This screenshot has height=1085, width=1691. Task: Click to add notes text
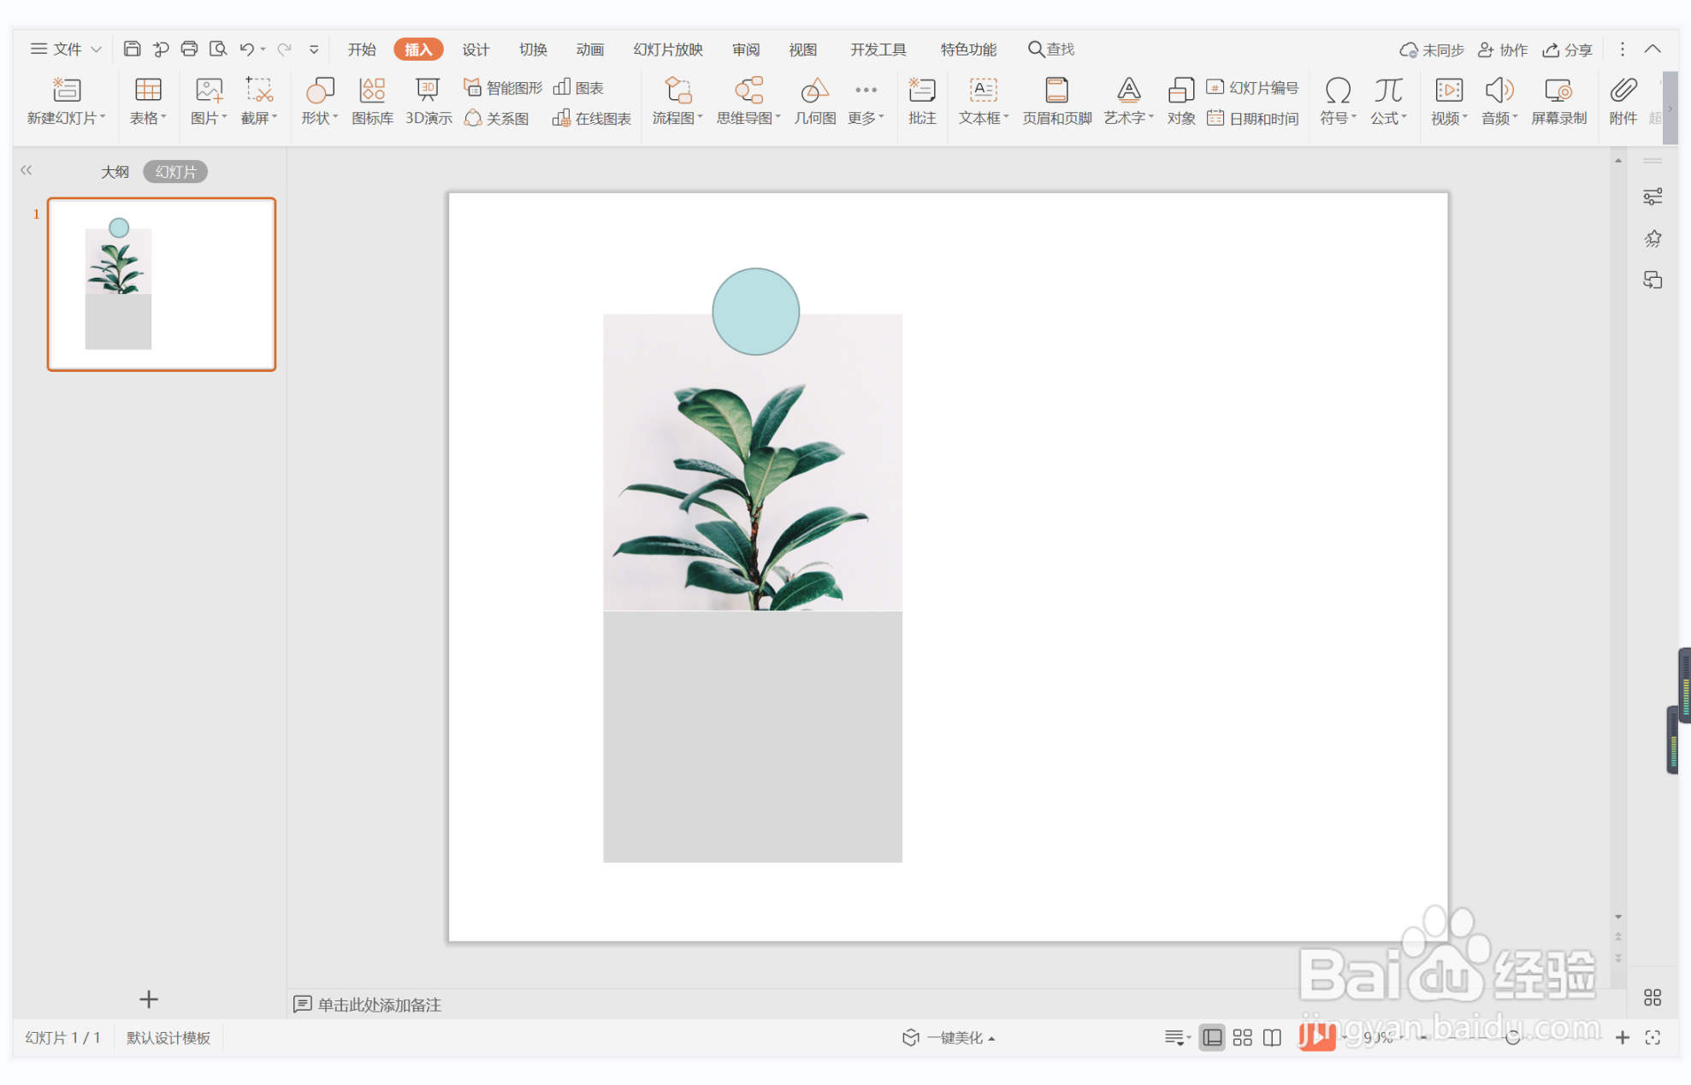click(379, 1005)
